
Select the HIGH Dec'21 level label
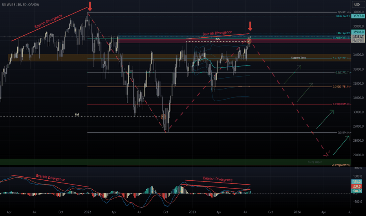click(343, 16)
